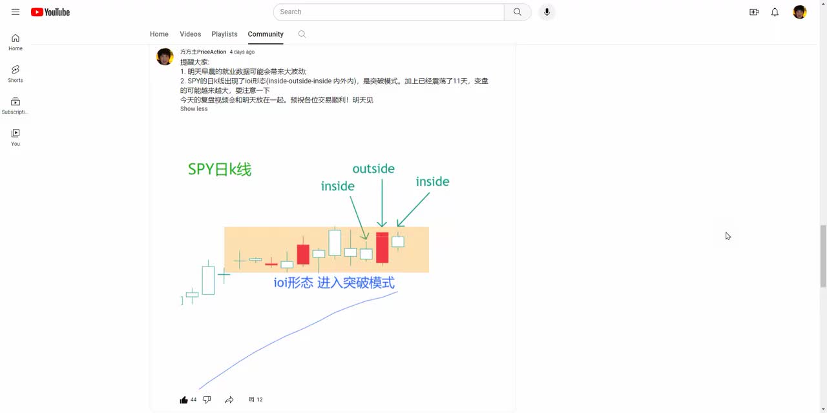Dislike the community post
Image resolution: width=827 pixels, height=413 pixels.
(x=207, y=399)
